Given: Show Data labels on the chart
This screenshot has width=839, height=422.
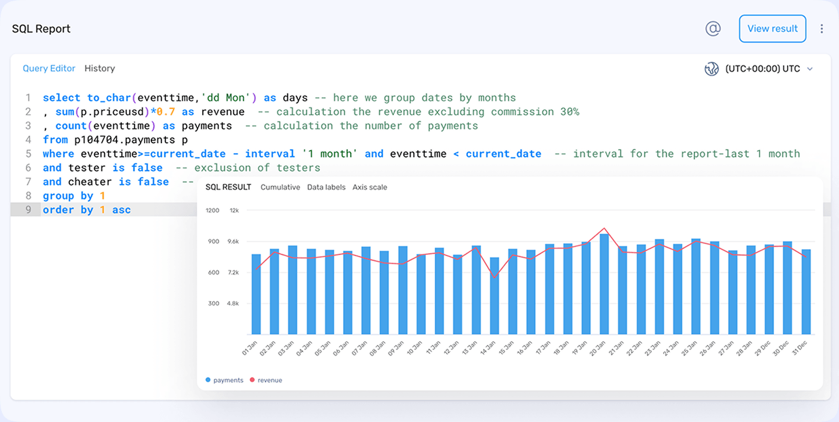Looking at the screenshot, I should (326, 187).
